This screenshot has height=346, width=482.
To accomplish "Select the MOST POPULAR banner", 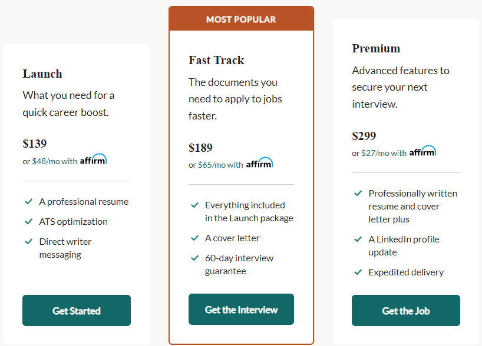I will coord(242,19).
